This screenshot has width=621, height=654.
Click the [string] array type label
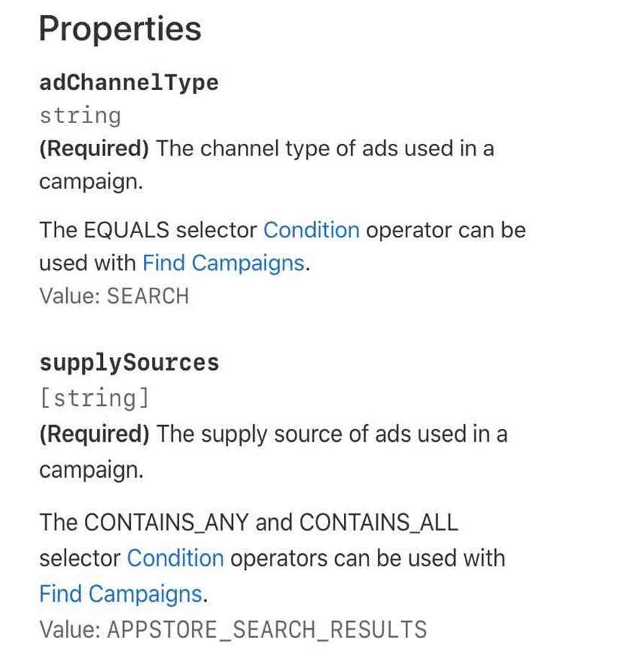point(95,399)
